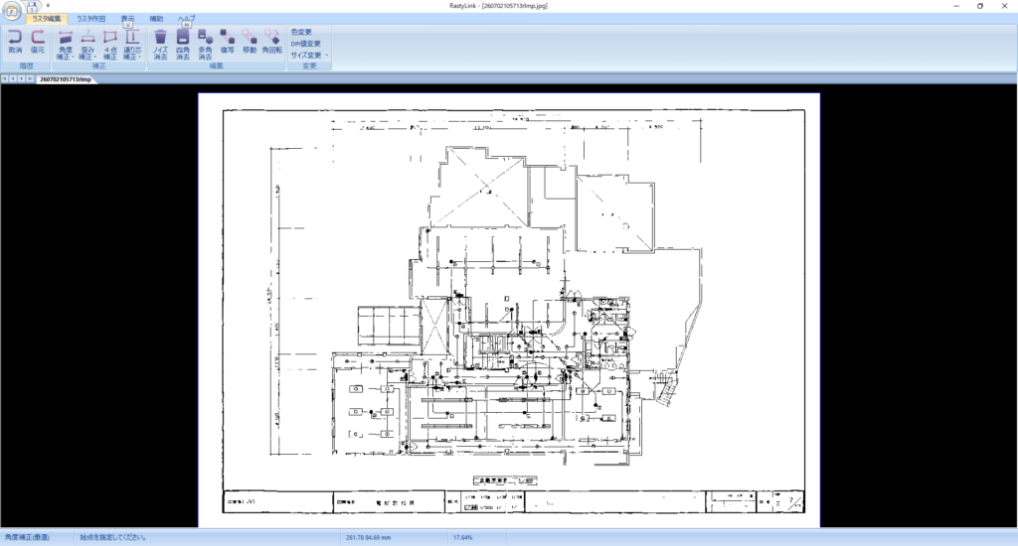Click the 移動 move tool

tap(250, 42)
